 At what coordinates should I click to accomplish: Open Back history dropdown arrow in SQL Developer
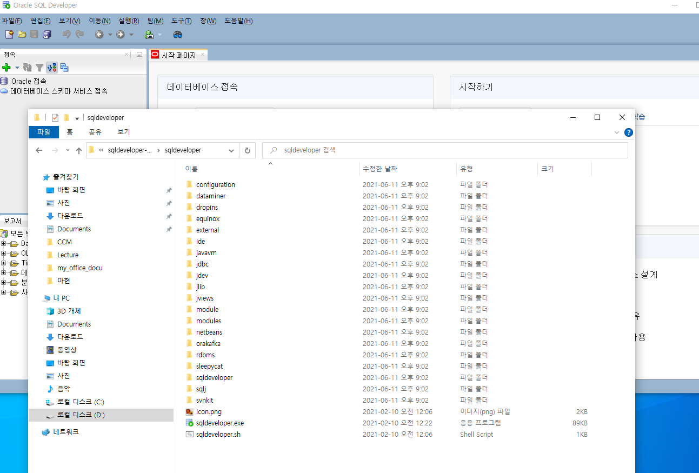[x=110, y=35]
